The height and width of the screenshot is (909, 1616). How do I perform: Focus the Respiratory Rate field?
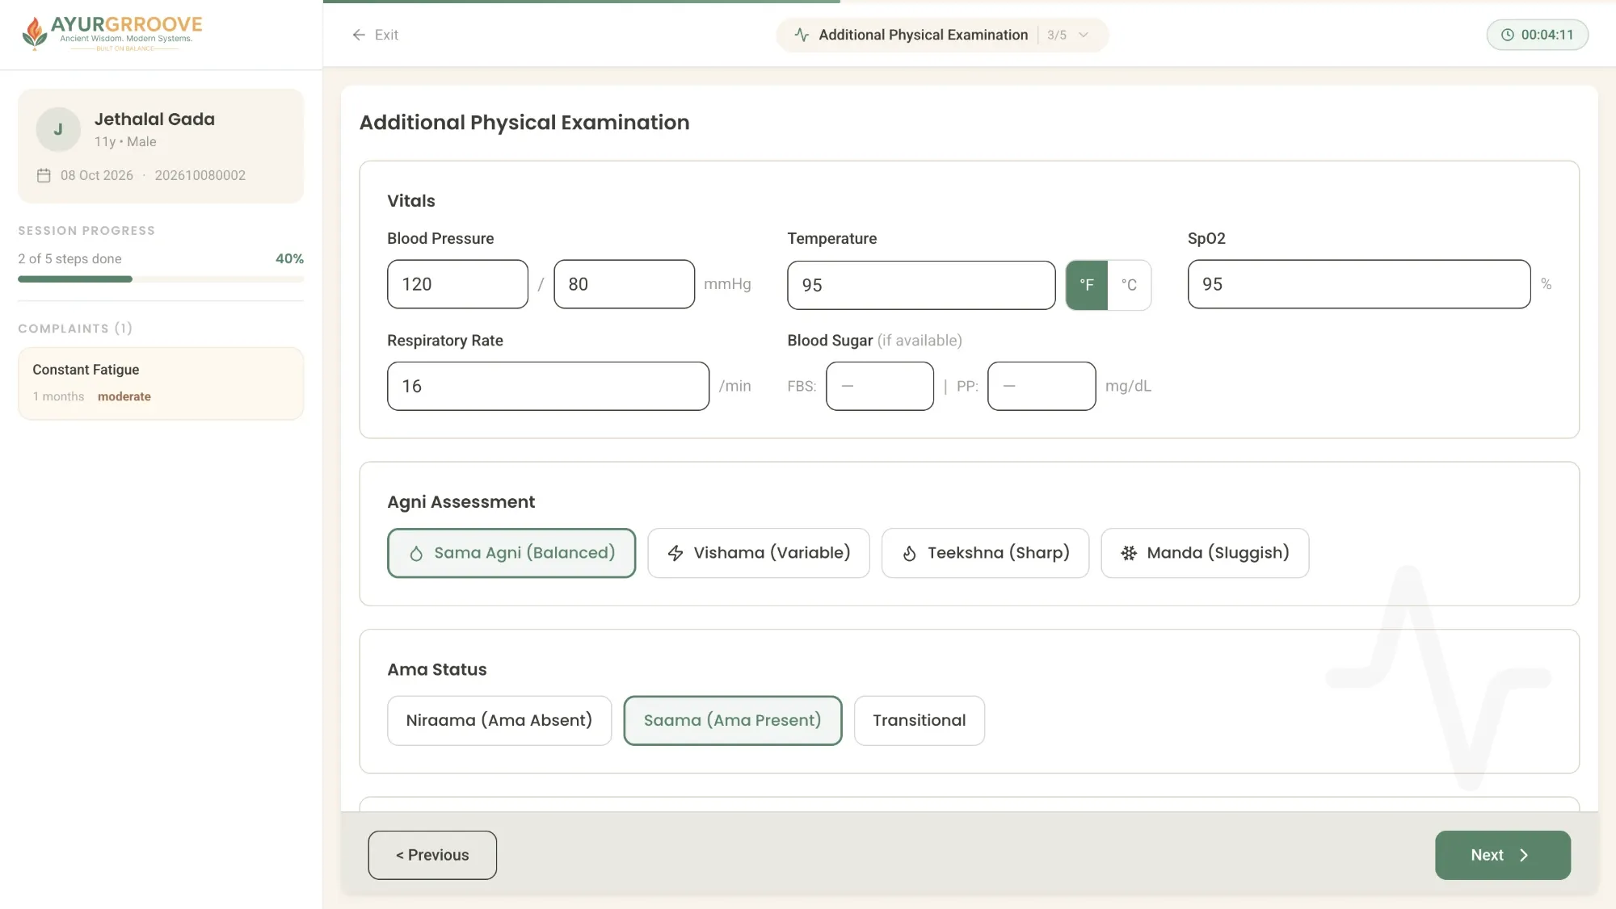548,386
